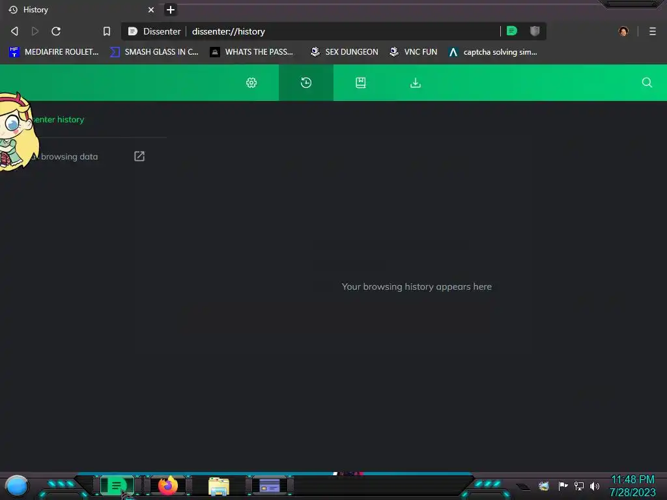Go back with the browser back arrow
Viewport: 667px width, 500px height.
pos(14,31)
